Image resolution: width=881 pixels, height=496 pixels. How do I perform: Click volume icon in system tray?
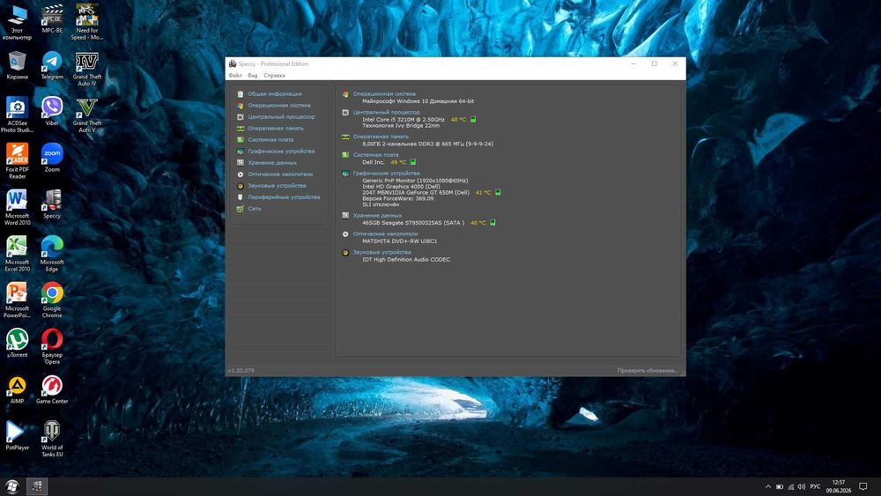(801, 486)
